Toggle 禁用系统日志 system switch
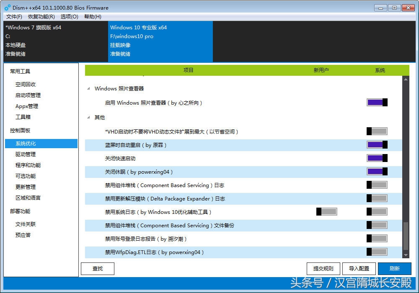Screen dimensions: 419x293 (x=377, y=212)
